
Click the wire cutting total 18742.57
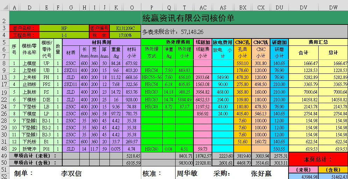[203, 156]
